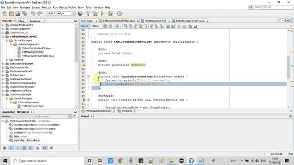Click the lightbulb hint on line 31
This screenshot has height=165, width=294.
pos(84,65)
